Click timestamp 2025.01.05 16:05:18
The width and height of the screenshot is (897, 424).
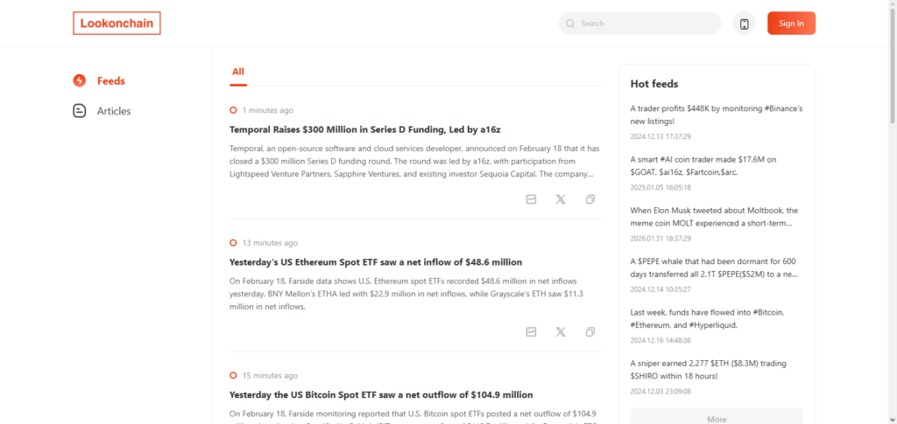pos(660,187)
